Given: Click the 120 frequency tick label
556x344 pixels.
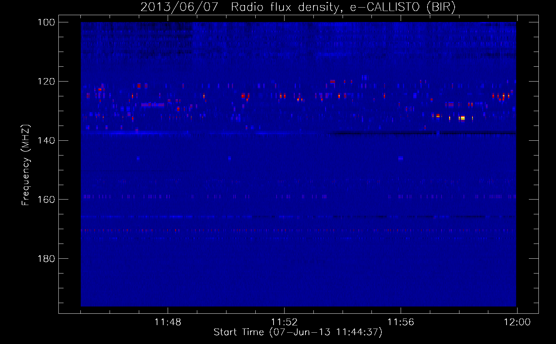Looking at the screenshot, I should 46,82.
